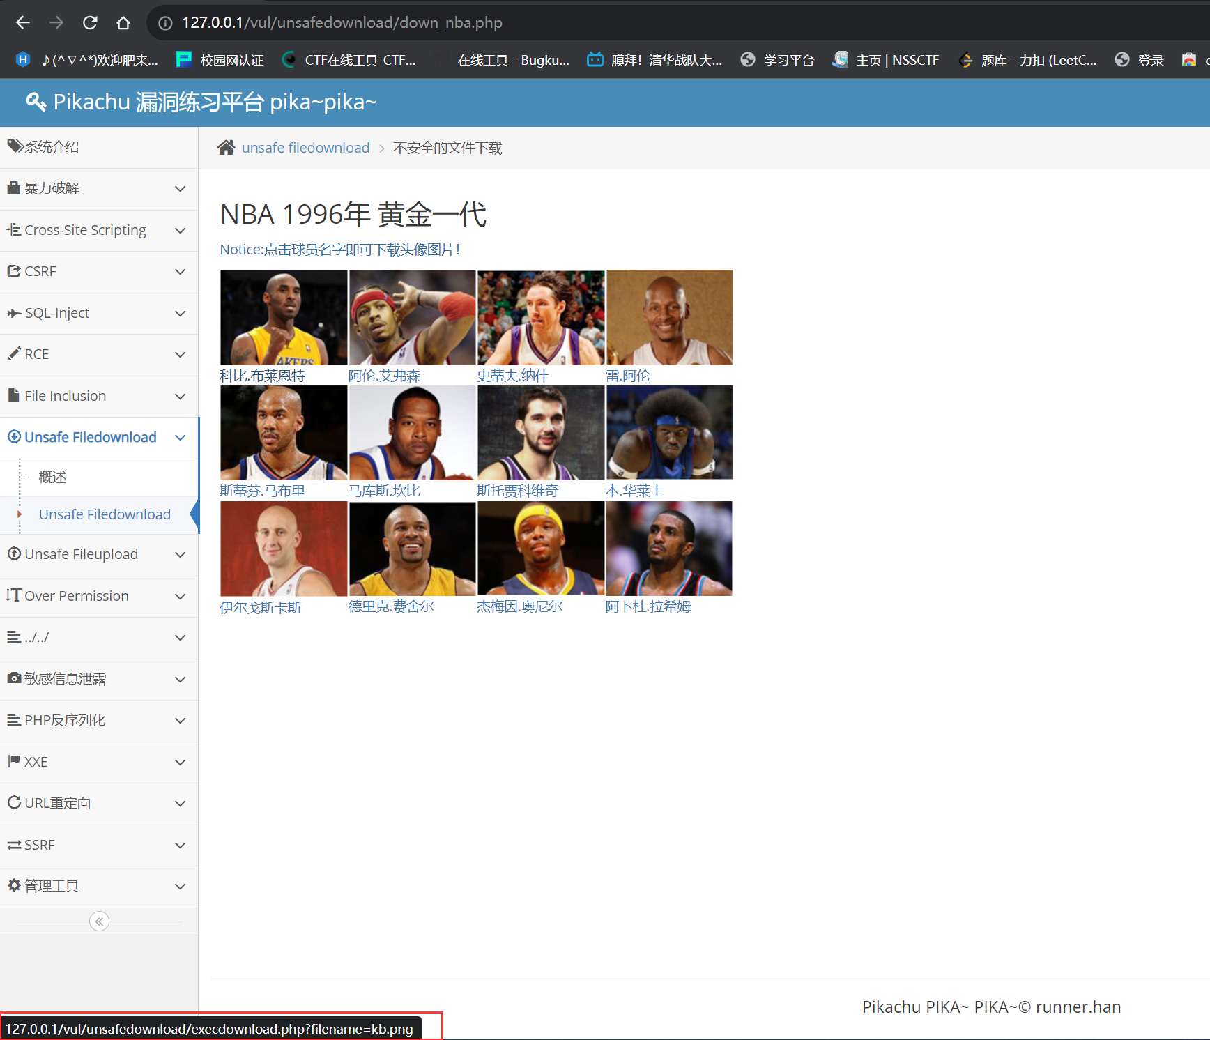Collapse the Unsafe Filedownload section chevron

[x=181, y=438]
